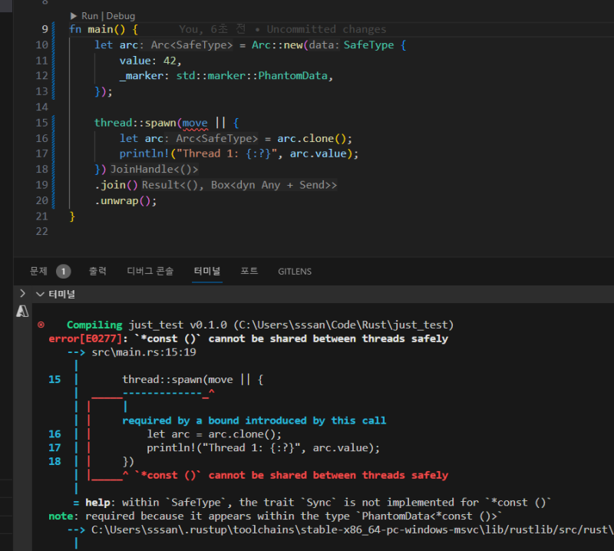This screenshot has height=551, width=614.
Task: Open the .rustup toolchains path link
Action: coord(345,530)
